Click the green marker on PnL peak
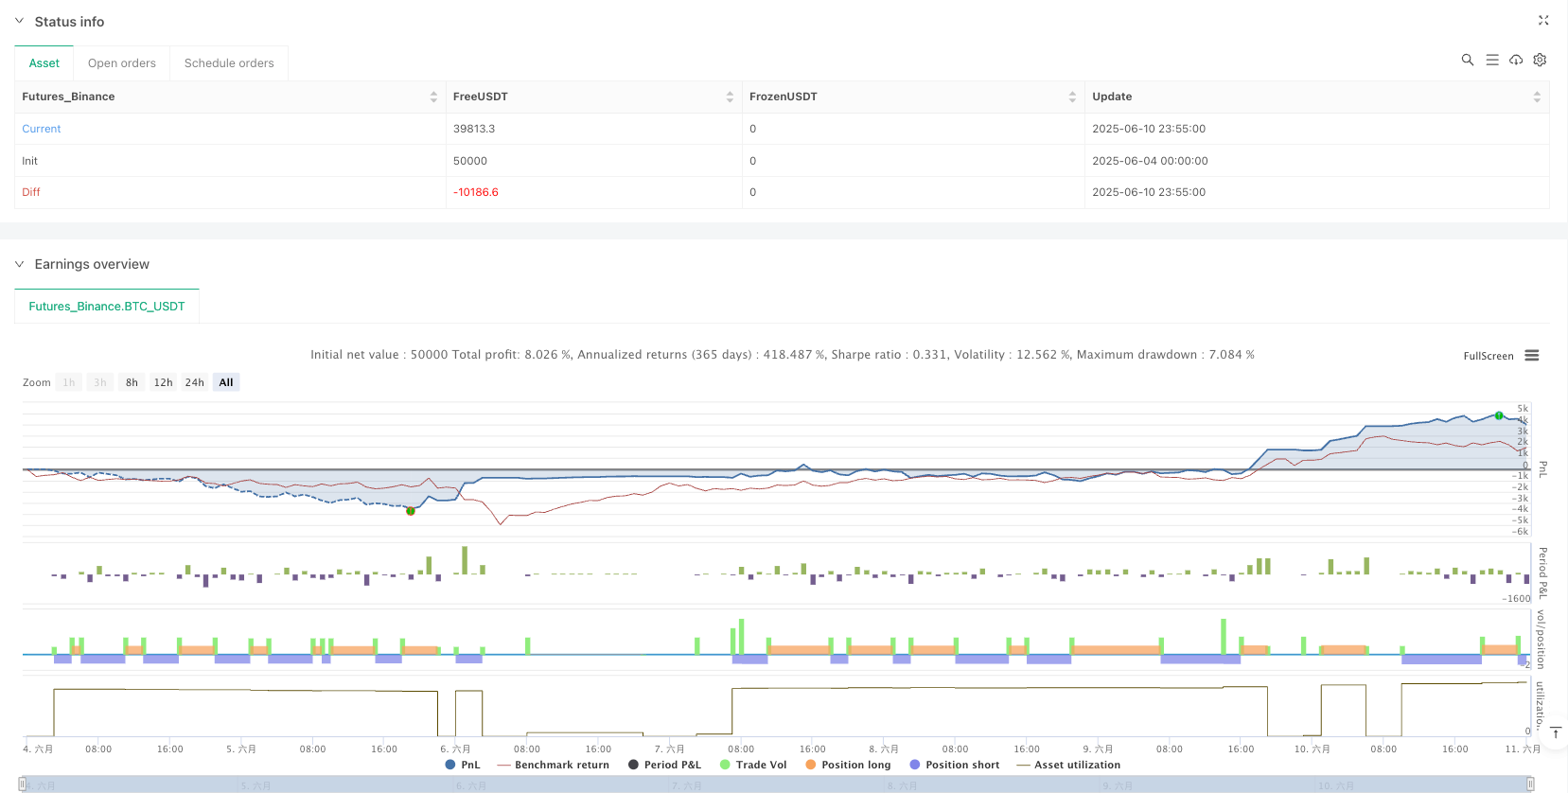The height and width of the screenshot is (793, 1568). tap(1499, 415)
